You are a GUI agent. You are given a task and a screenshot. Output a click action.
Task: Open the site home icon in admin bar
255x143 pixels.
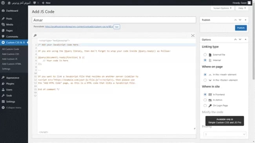[x=9, y=3]
